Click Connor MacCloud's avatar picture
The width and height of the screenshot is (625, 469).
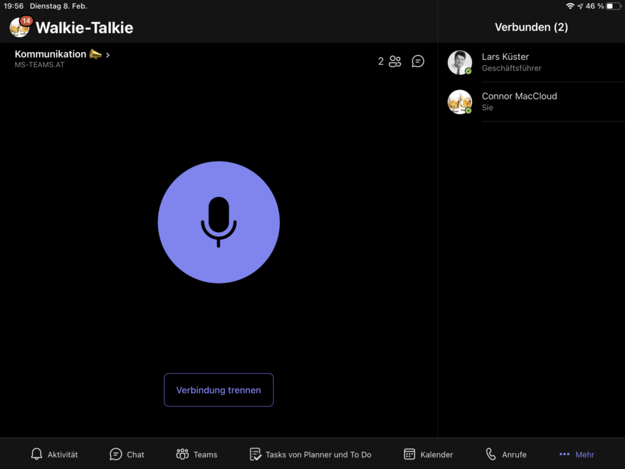460,102
